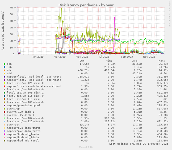The height and width of the screenshot is (150, 172).
Task: Click the 'sdb' legend label
Action: tap(9, 67)
